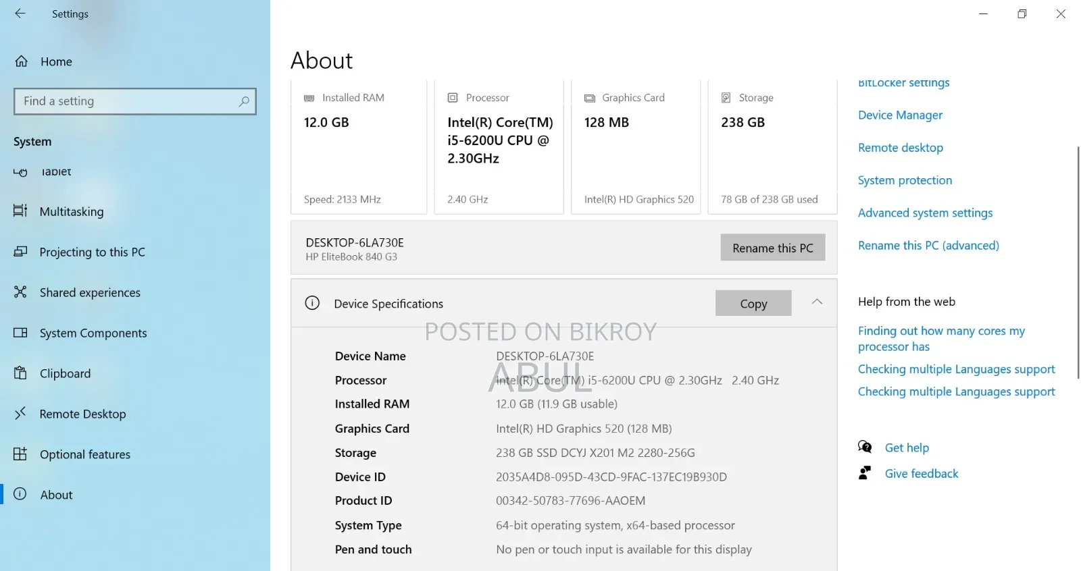The height and width of the screenshot is (571, 1081).
Task: Click the search magnifier in Find a setting
Action: coord(244,101)
